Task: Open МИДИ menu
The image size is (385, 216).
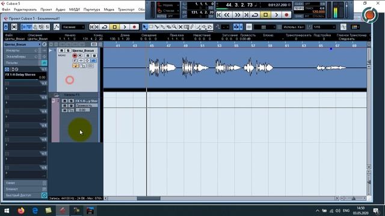Action: [75, 10]
